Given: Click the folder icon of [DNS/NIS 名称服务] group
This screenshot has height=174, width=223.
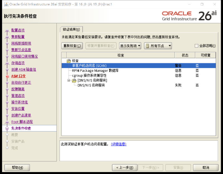Looking at the screenshot, I should click(x=74, y=80).
